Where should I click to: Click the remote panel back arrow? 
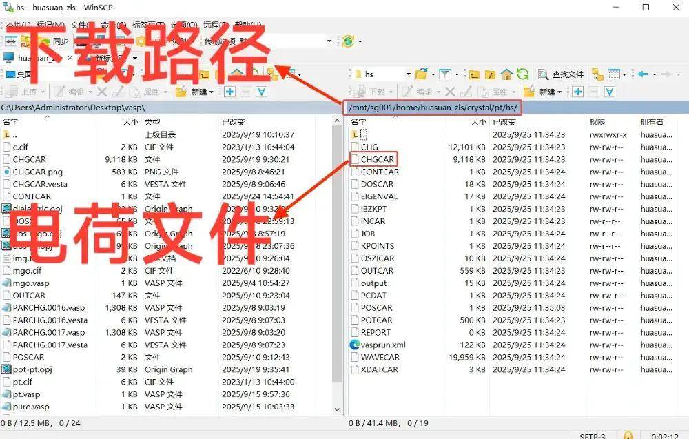pos(642,74)
